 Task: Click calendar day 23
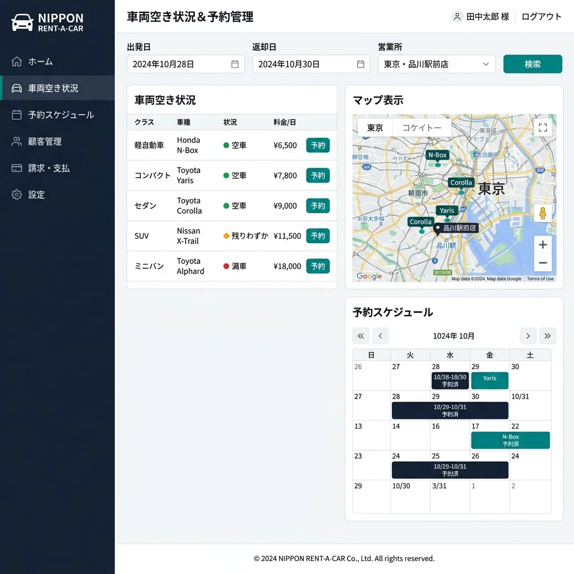pos(371,465)
